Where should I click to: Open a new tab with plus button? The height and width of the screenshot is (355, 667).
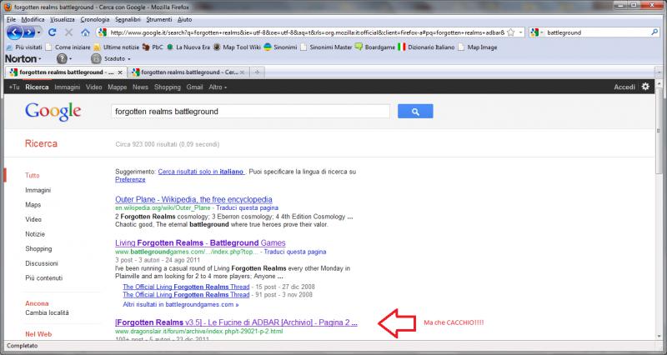click(x=258, y=72)
